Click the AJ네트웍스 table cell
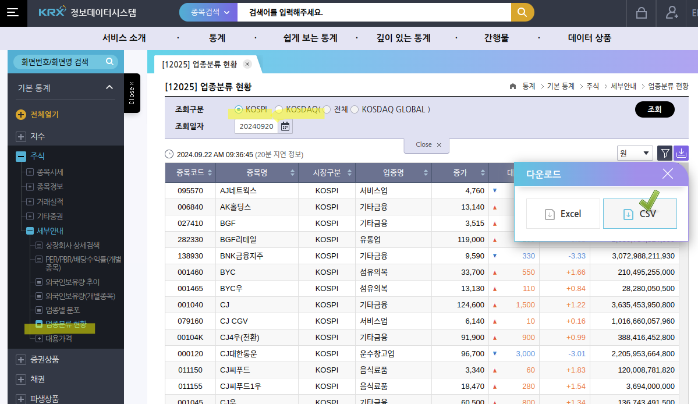This screenshot has width=698, height=404. click(x=257, y=191)
